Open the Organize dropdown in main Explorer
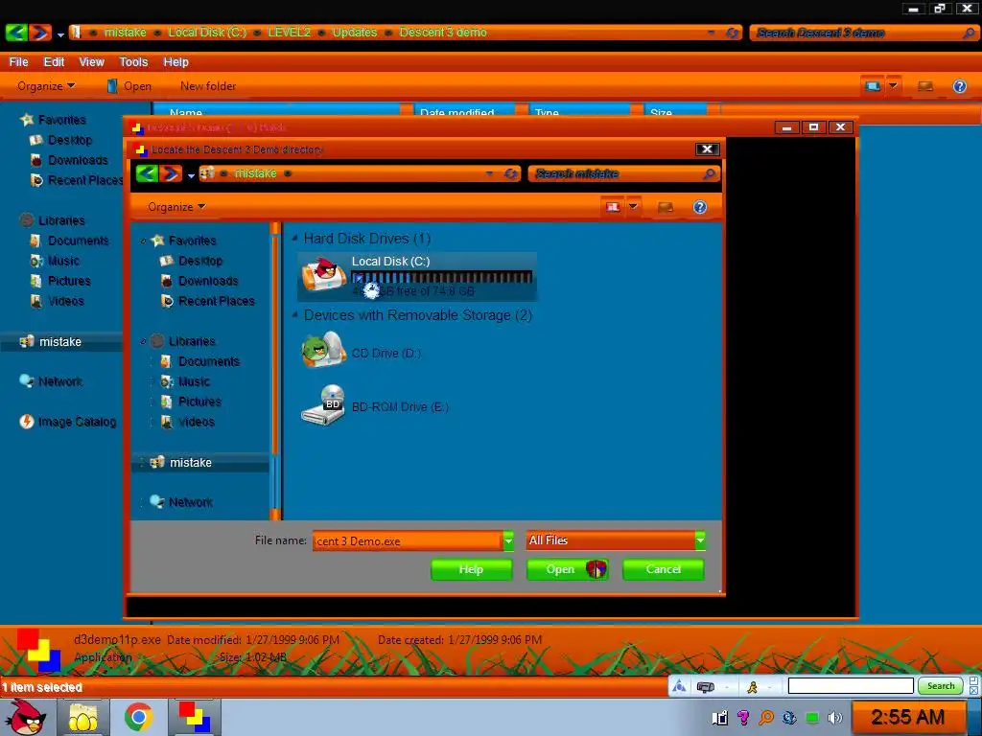 (x=46, y=86)
